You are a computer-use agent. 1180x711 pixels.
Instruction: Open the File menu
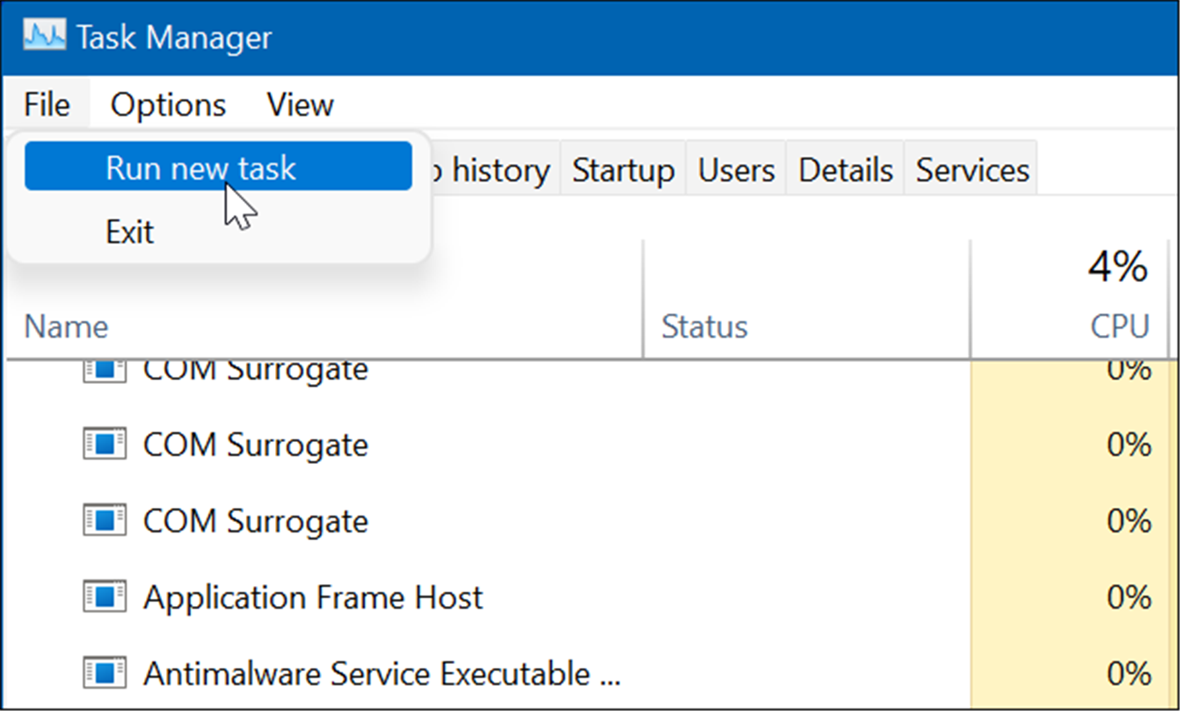46,104
